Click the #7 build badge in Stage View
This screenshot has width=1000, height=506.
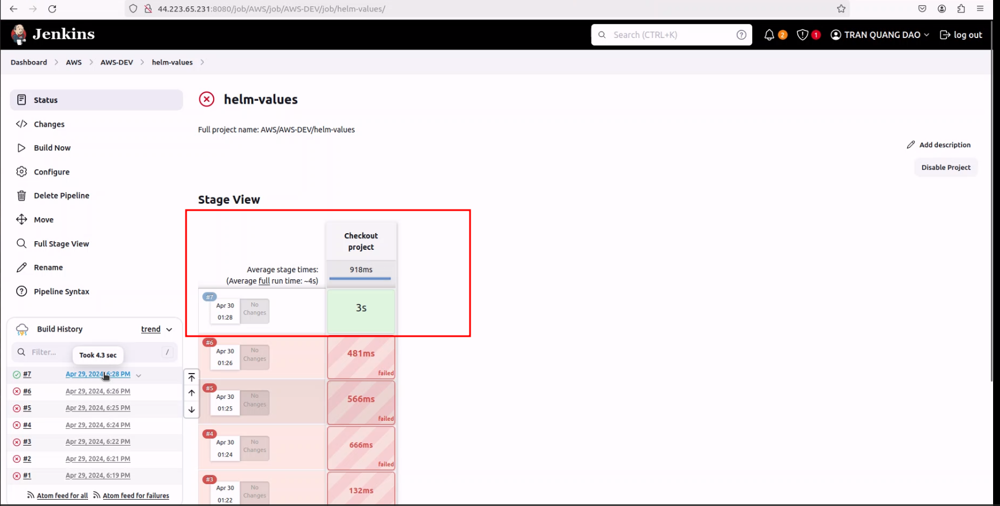(210, 297)
